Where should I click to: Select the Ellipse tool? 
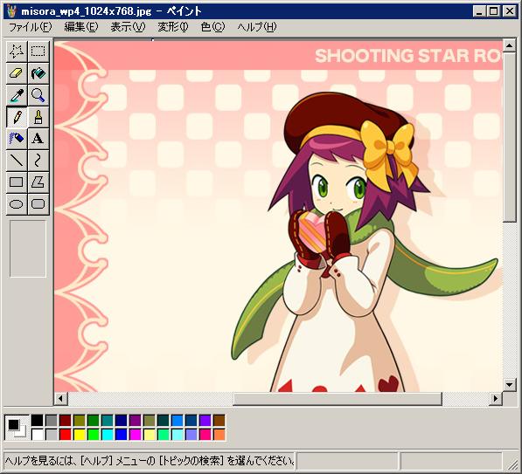pos(17,203)
